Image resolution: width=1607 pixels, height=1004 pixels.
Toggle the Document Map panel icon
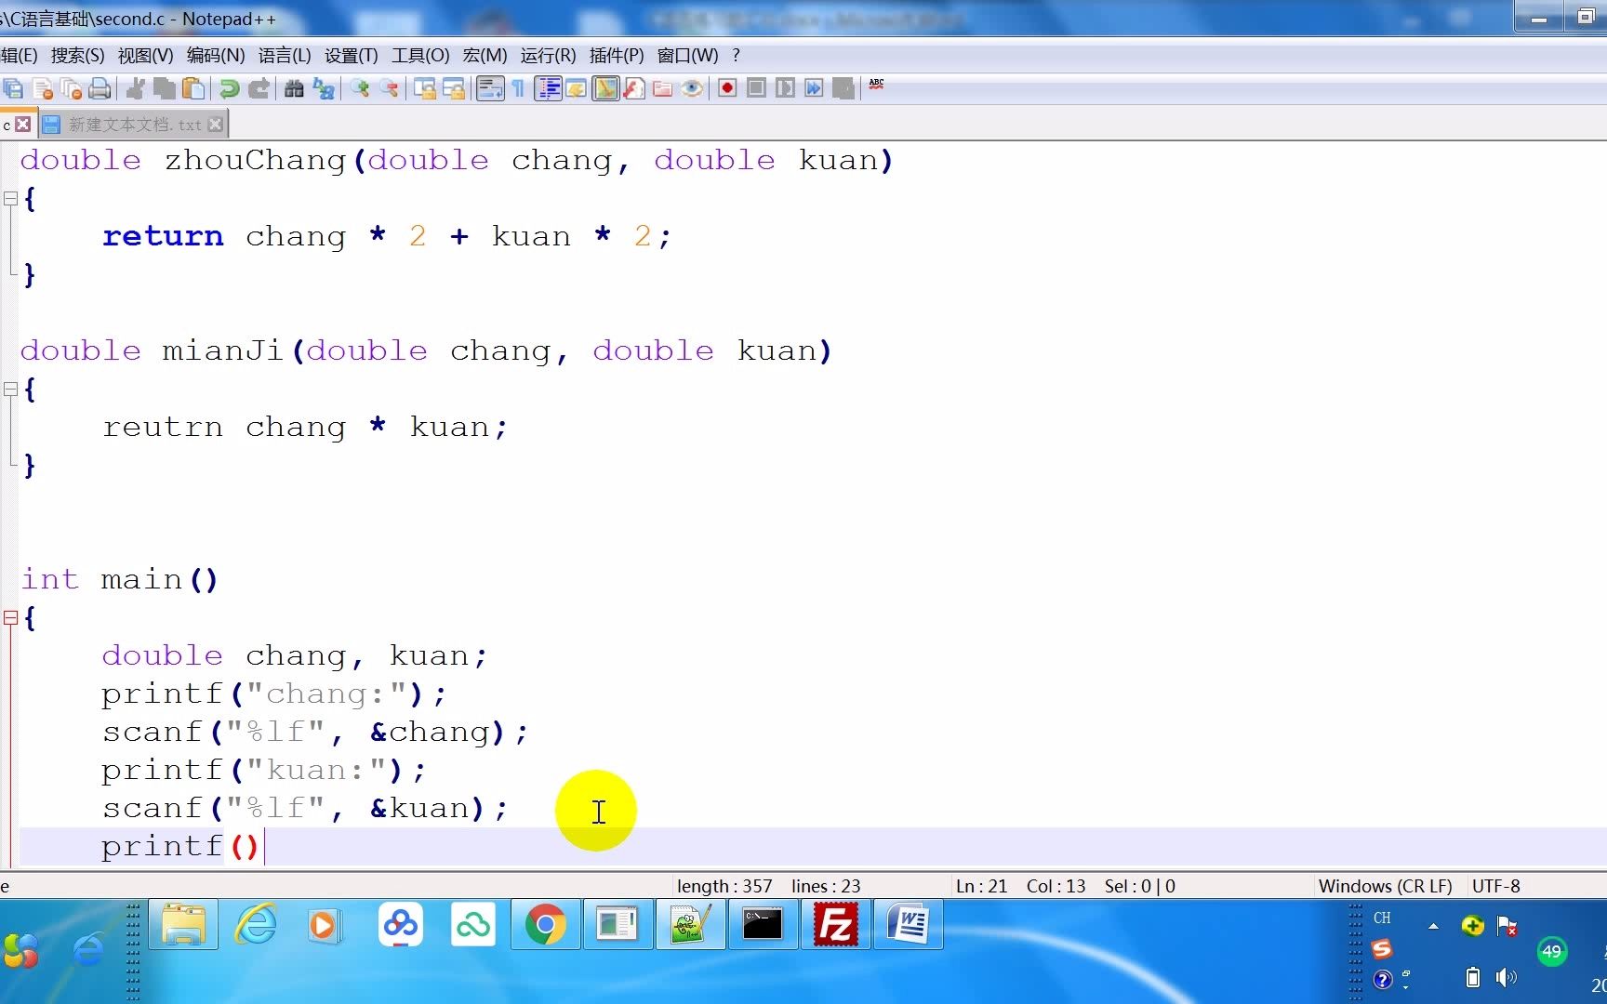(x=605, y=88)
